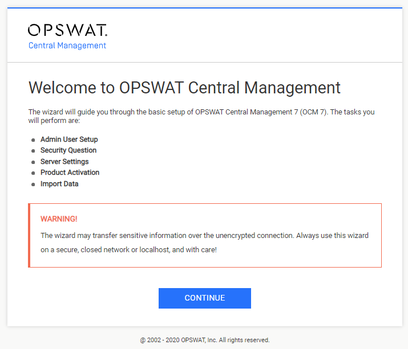408x349 pixels.
Task: Click the Product Activation list item
Action: pos(70,173)
